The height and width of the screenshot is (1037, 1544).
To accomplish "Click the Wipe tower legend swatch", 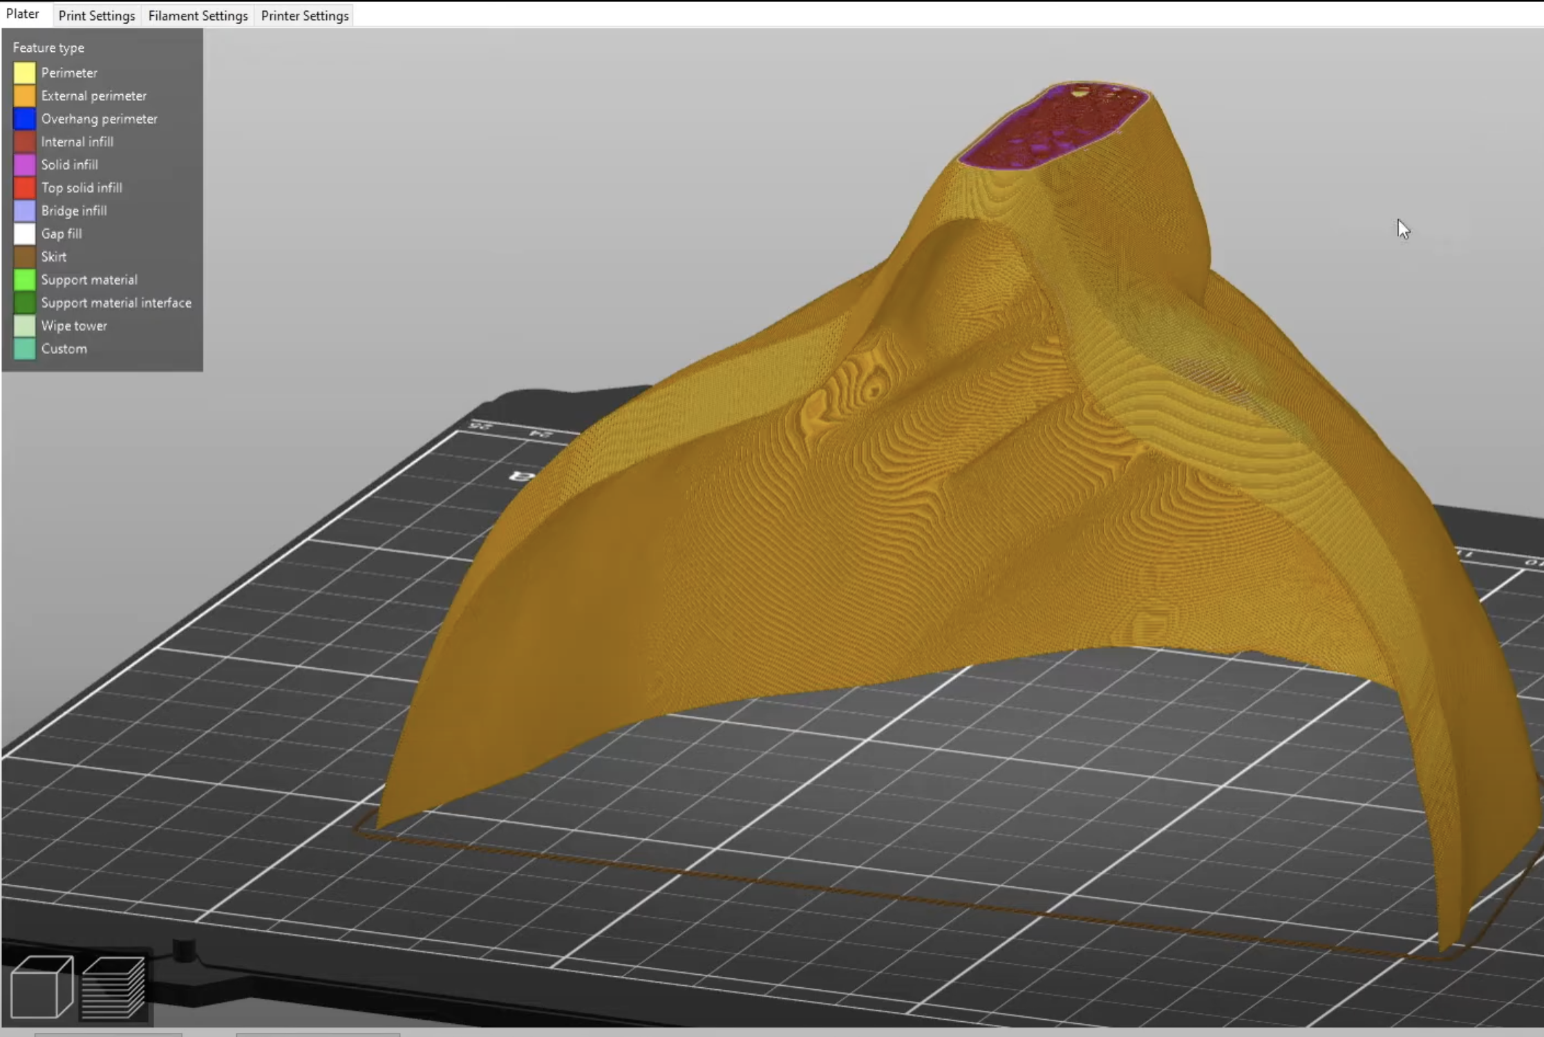I will pyautogui.click(x=23, y=325).
